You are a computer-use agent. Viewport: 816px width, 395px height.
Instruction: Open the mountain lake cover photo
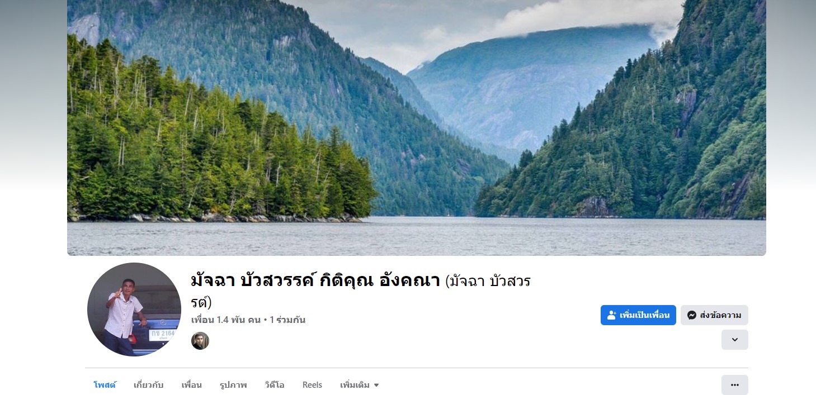coord(417,127)
